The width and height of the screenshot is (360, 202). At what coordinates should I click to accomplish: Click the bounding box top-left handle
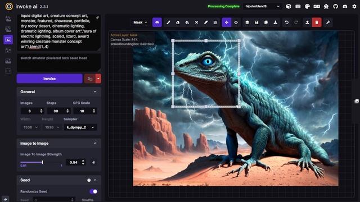(173, 40)
